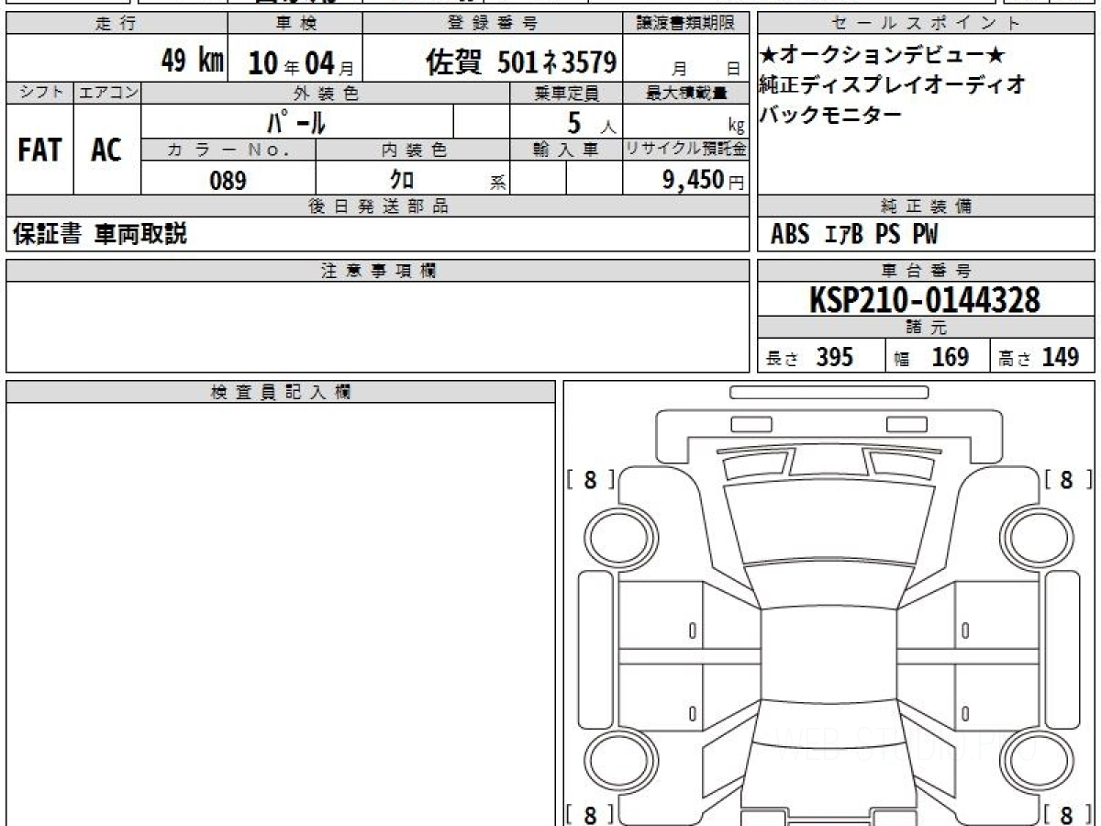Image resolution: width=1101 pixels, height=826 pixels.
Task: Click the カラーNo. header
Action: (228, 150)
